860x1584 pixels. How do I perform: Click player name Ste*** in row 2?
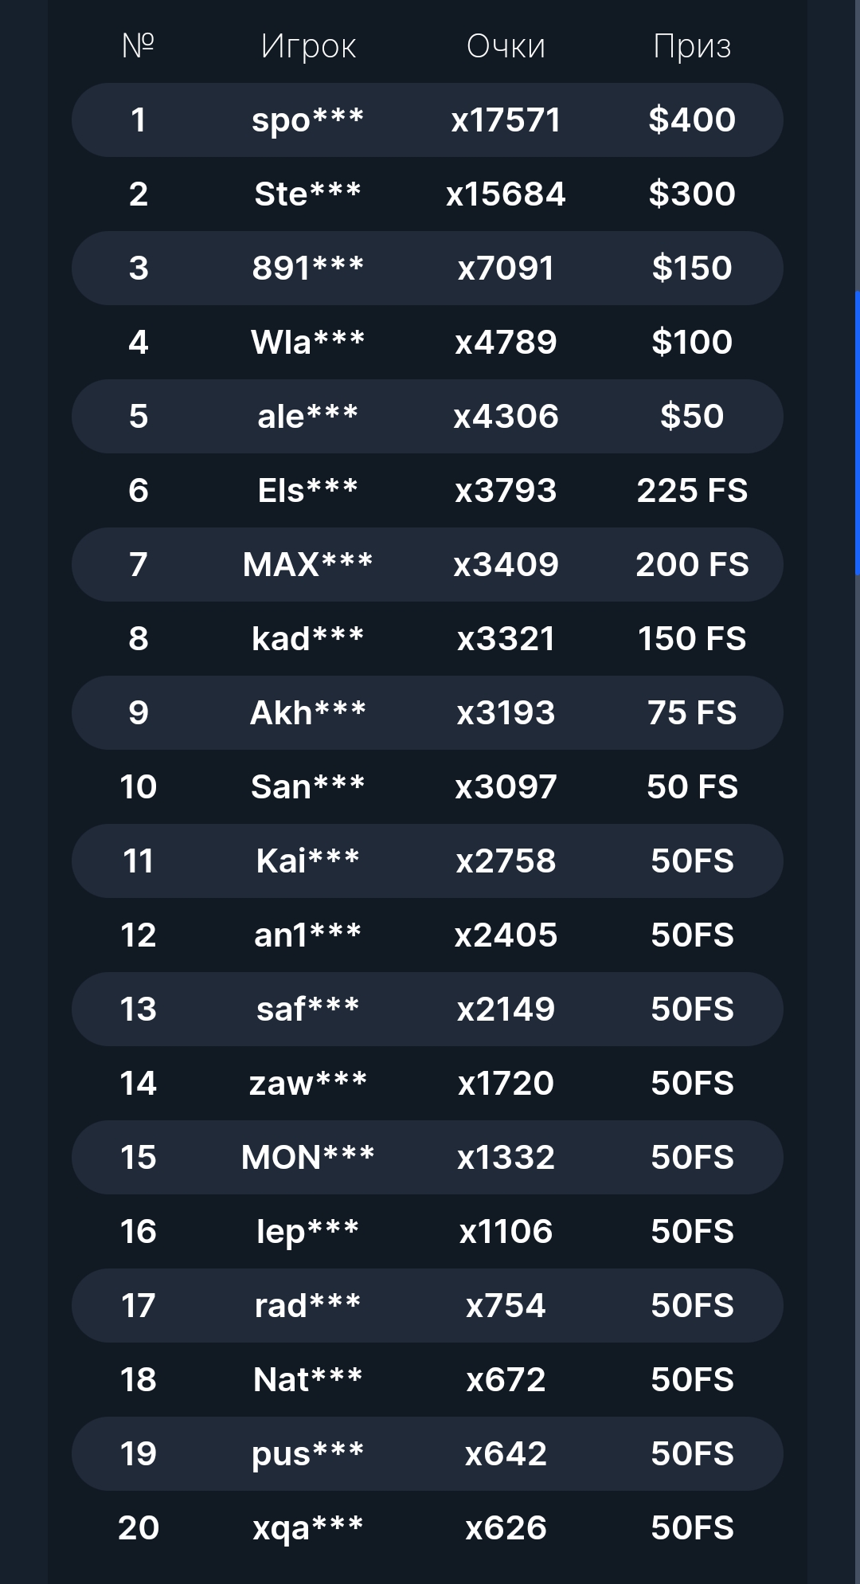tap(308, 194)
